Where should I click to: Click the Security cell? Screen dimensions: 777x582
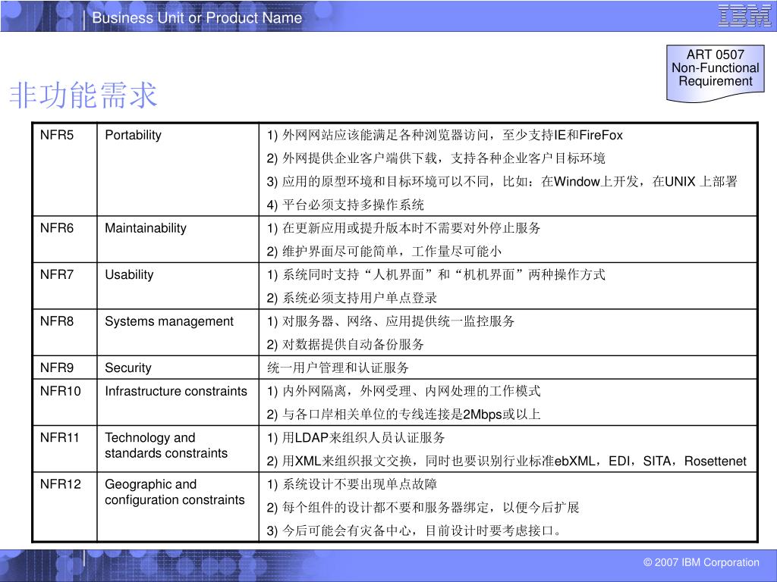pyautogui.click(x=178, y=368)
